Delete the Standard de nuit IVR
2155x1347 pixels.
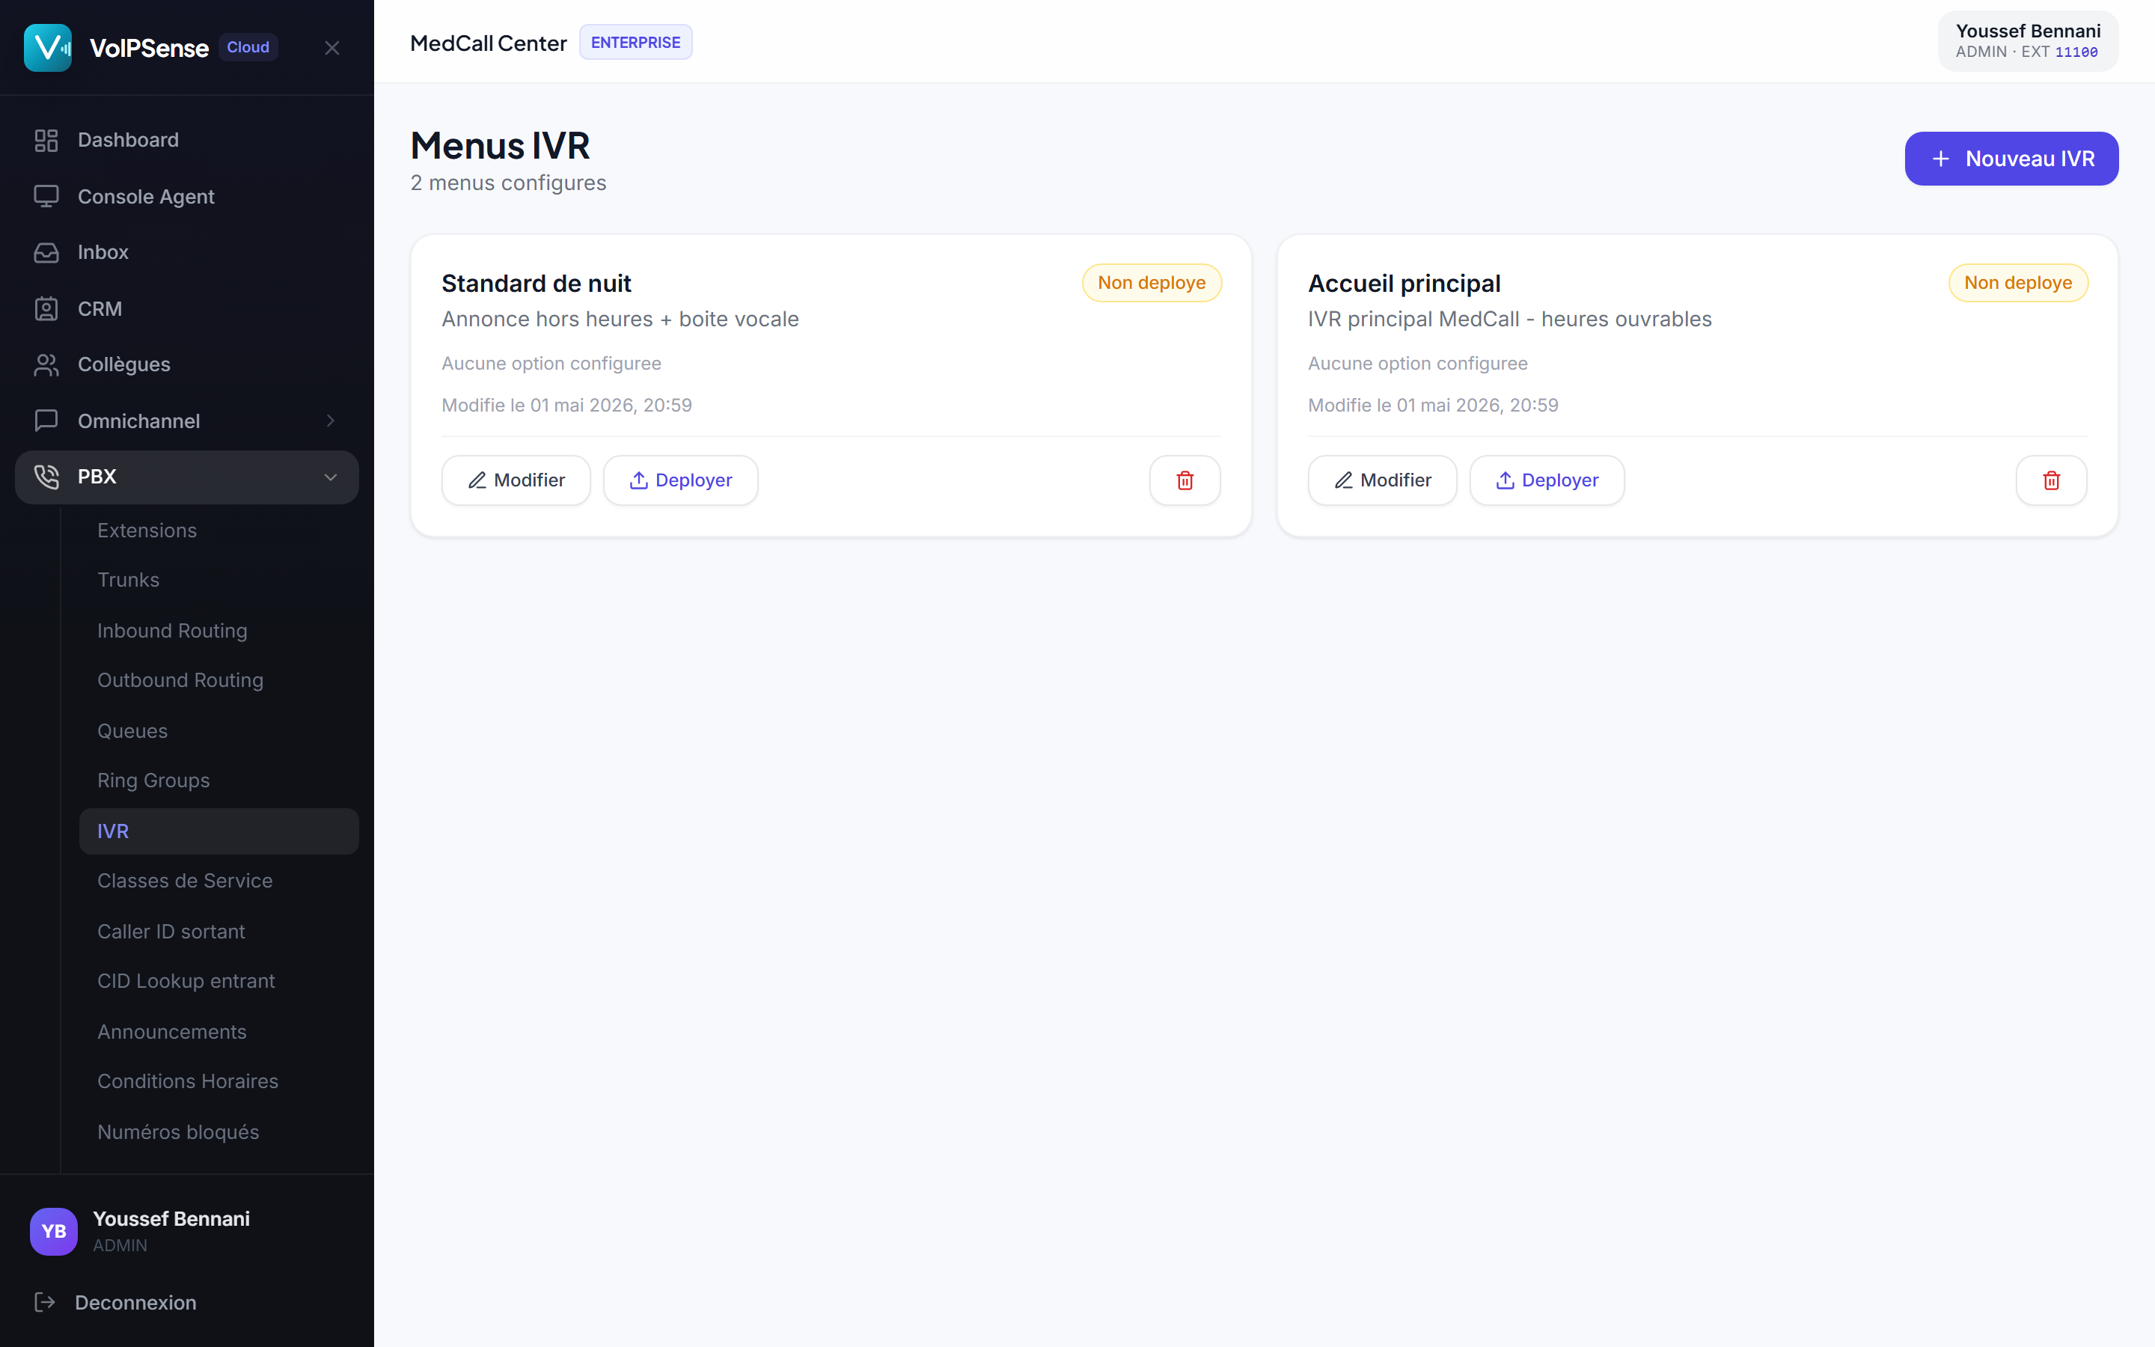(x=1185, y=480)
